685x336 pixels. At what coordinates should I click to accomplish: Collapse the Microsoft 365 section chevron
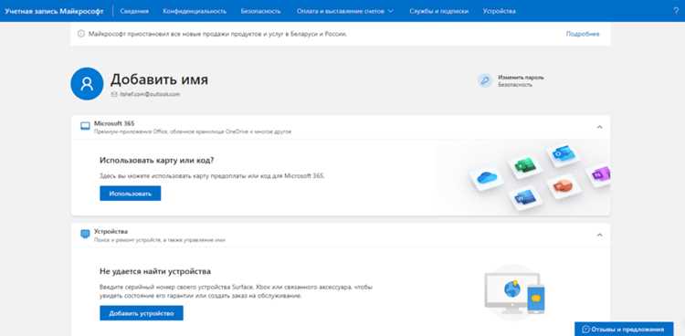coord(599,127)
